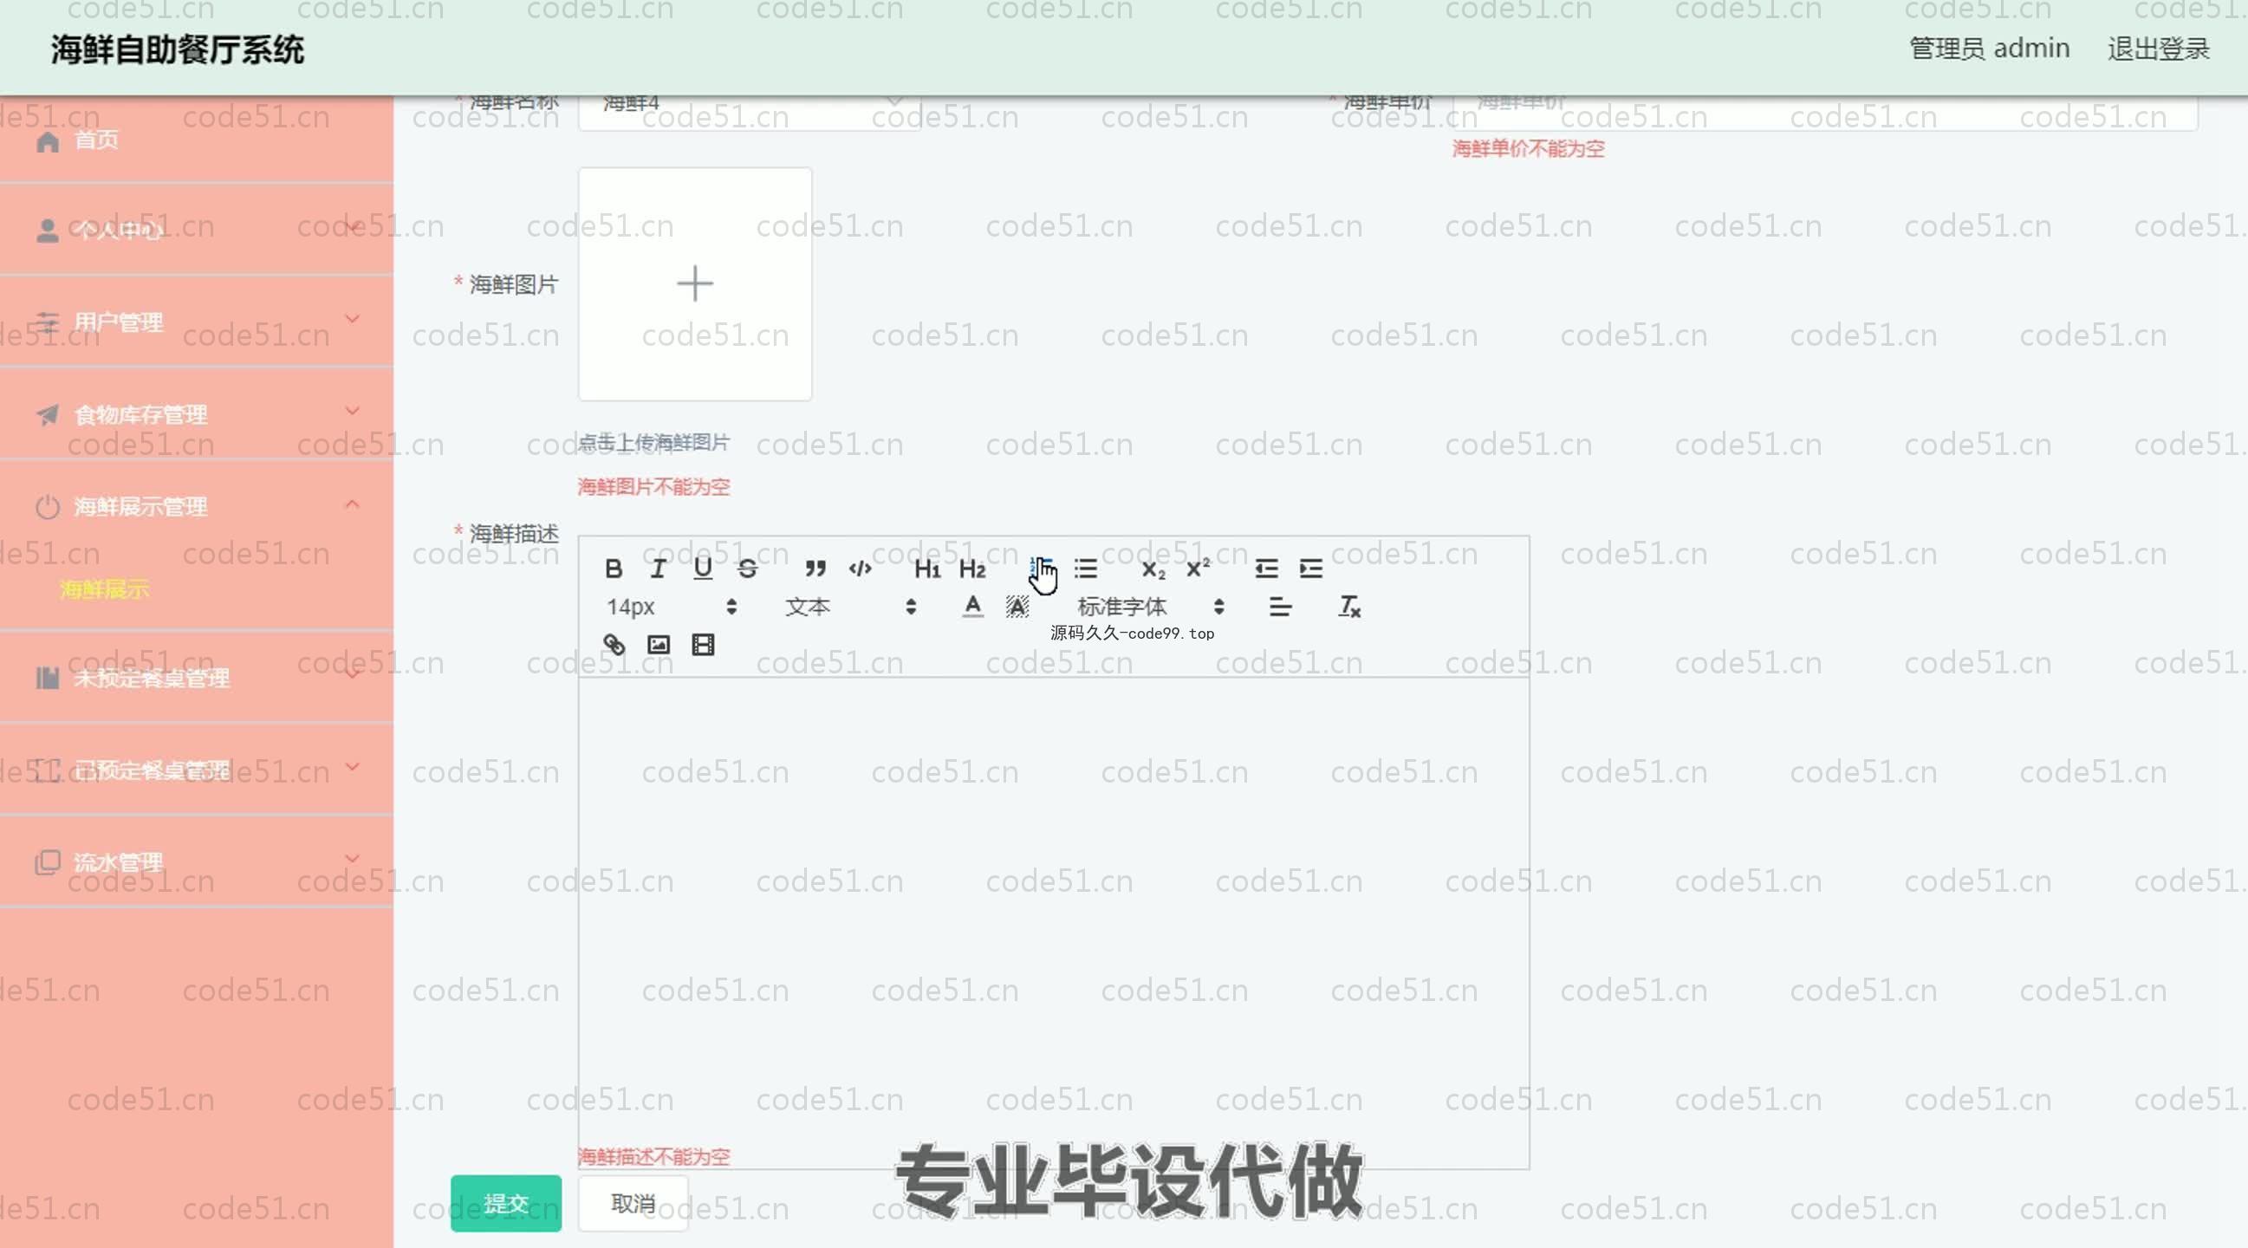The image size is (2248, 1248).
Task: Expand 流水管理 sidebar menu
Action: tap(197, 862)
